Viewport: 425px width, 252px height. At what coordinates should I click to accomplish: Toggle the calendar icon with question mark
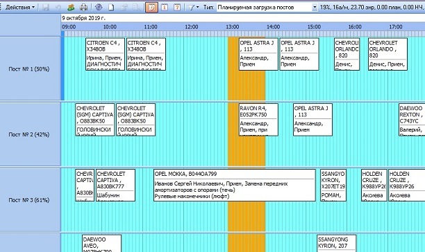tap(177, 8)
